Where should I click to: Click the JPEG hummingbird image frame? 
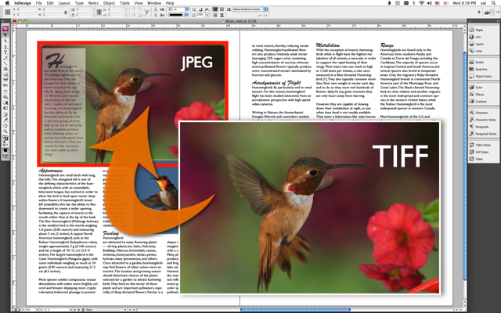coord(132,104)
